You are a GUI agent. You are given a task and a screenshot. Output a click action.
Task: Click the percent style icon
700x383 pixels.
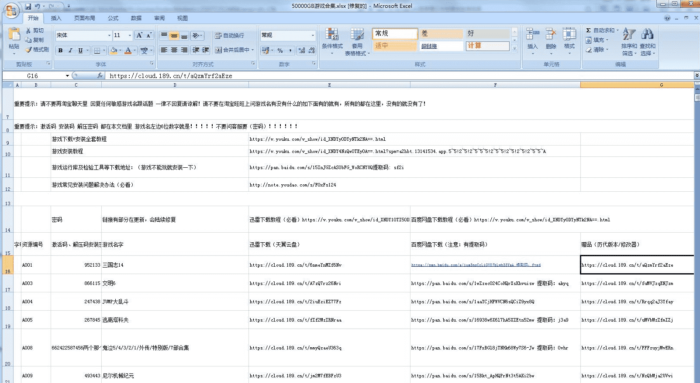[x=280, y=51]
